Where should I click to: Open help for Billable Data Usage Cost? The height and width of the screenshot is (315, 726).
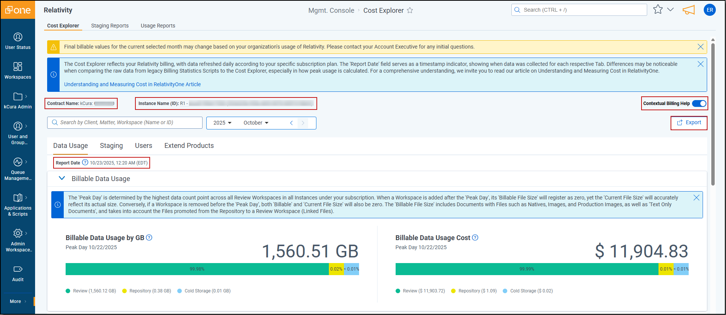click(x=475, y=237)
